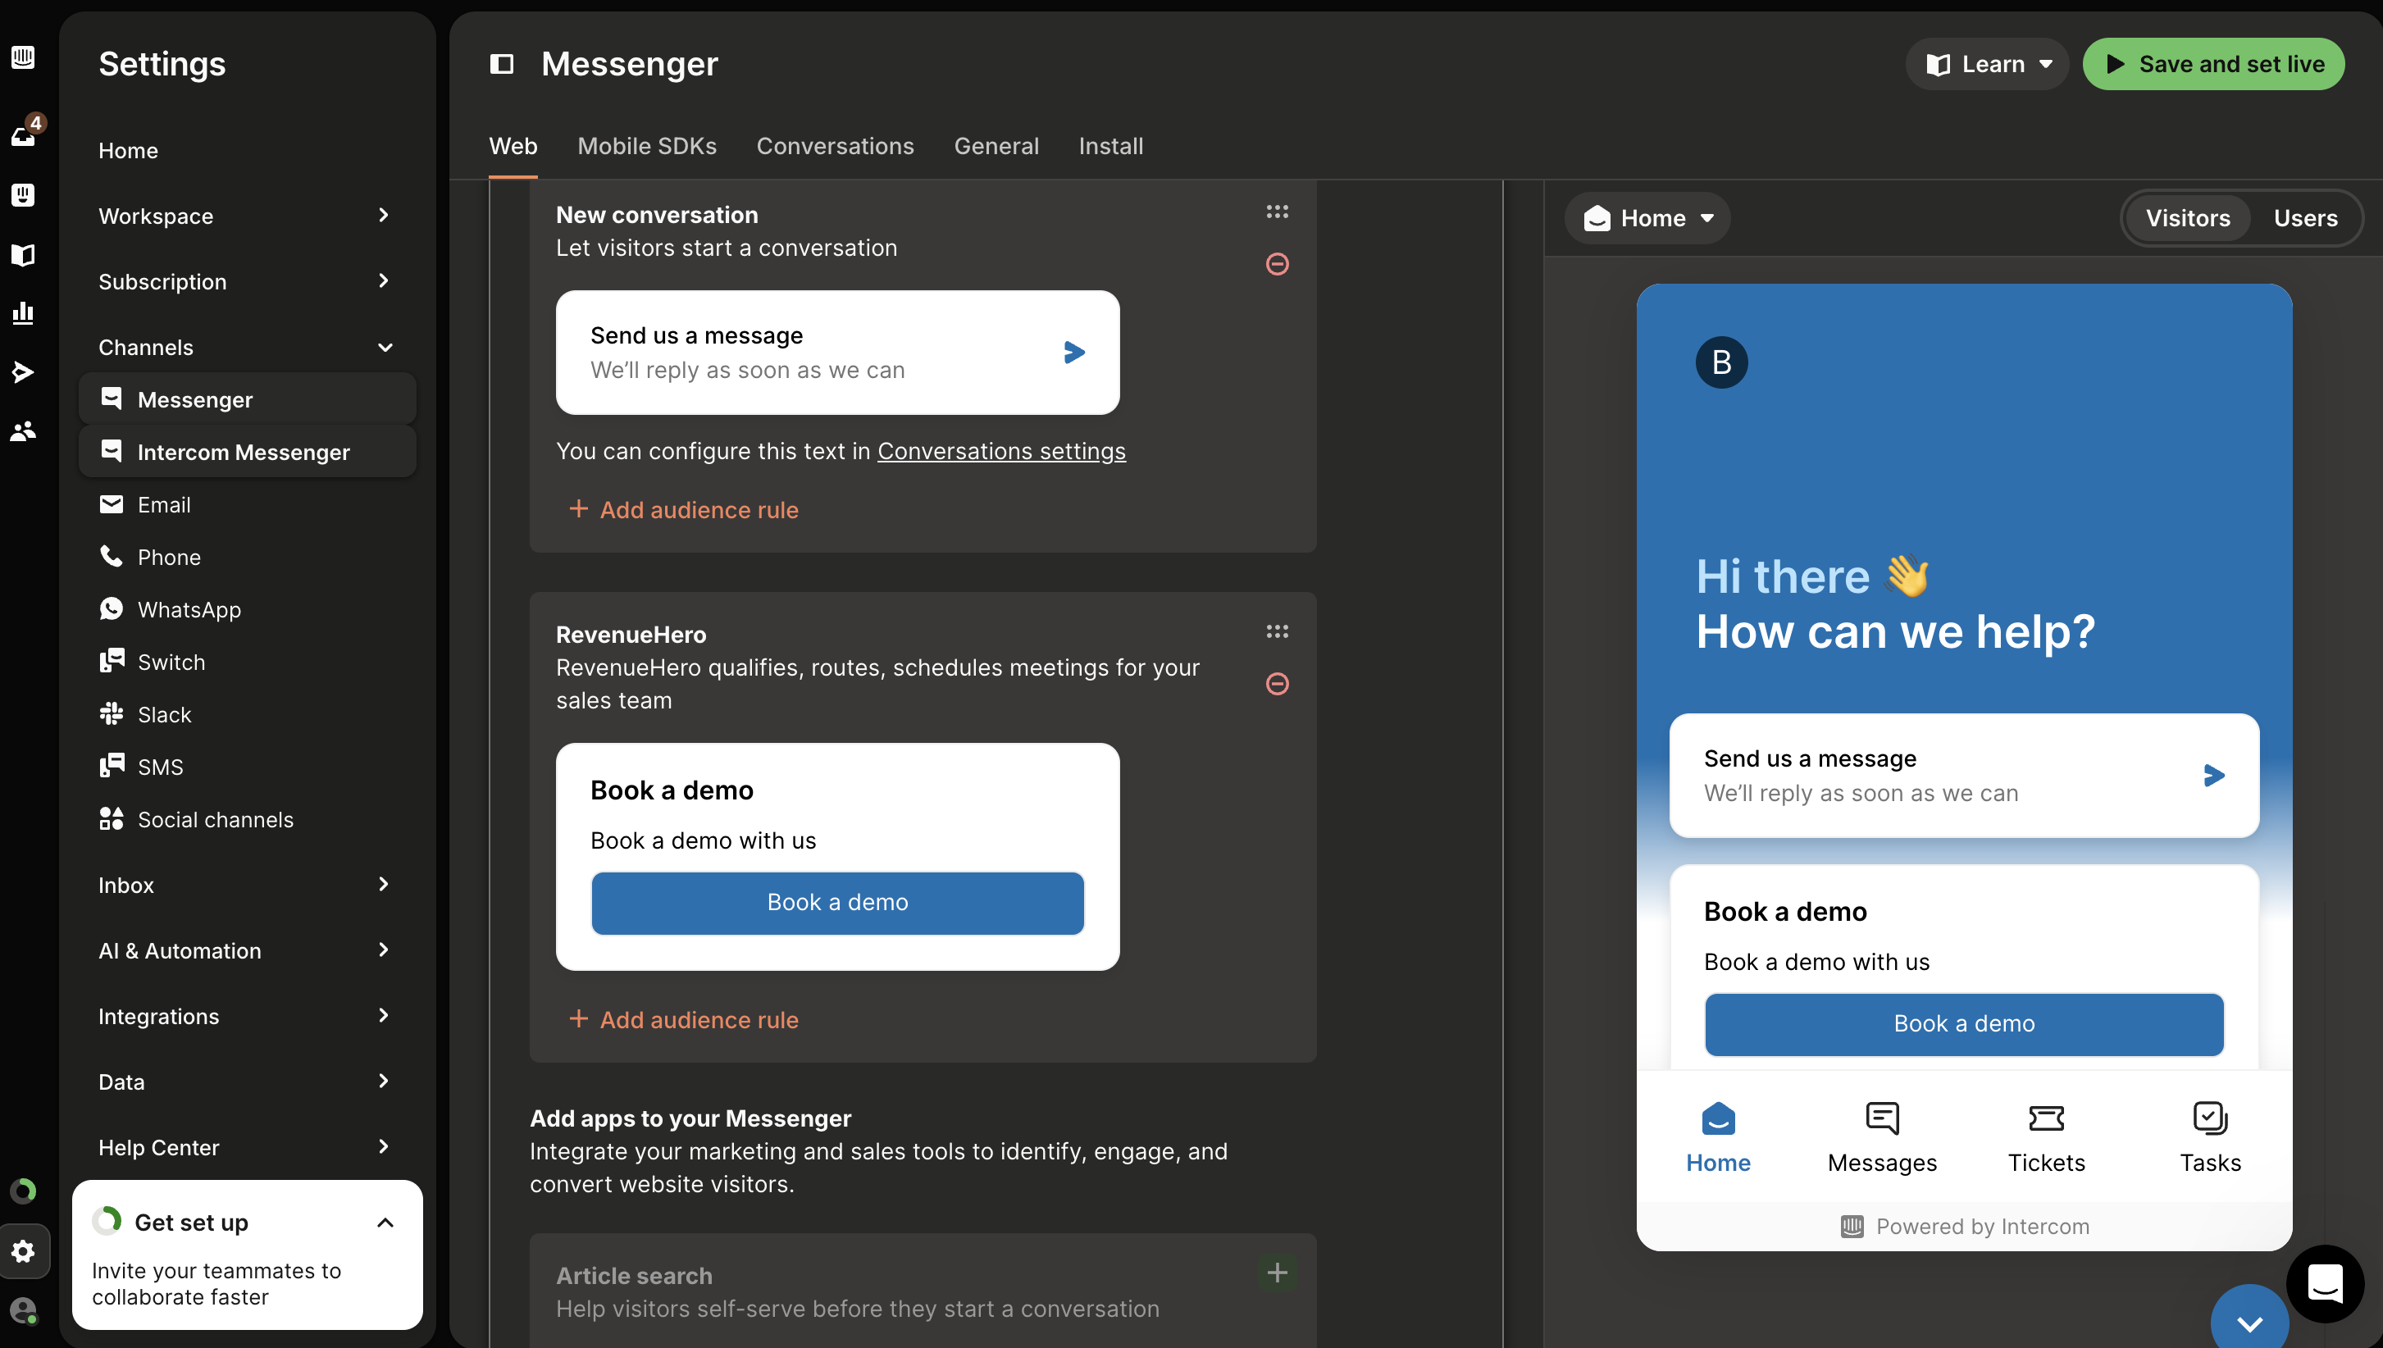Select Messenger in Channels list
Screen dimensions: 2383x1348
[x=247, y=400]
